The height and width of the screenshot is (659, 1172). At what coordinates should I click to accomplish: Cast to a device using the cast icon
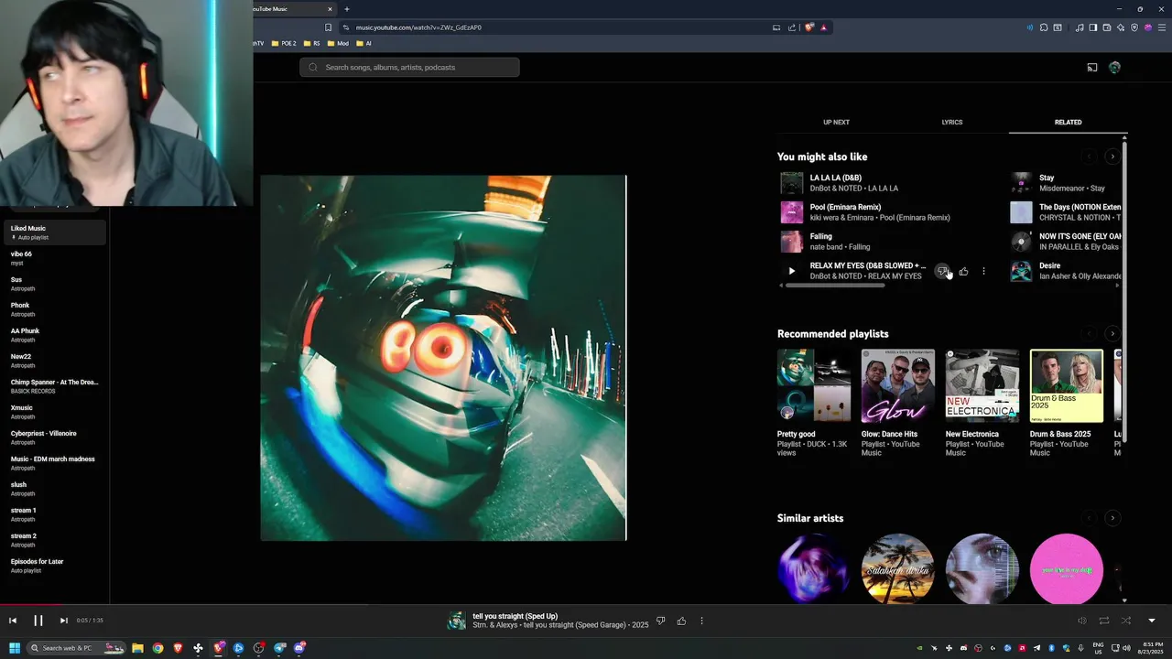pos(1091,67)
